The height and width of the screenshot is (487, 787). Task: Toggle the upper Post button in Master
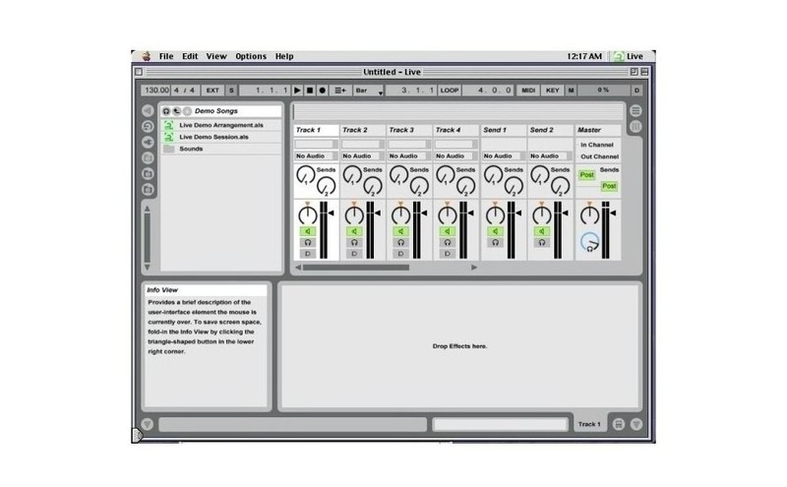(x=586, y=175)
